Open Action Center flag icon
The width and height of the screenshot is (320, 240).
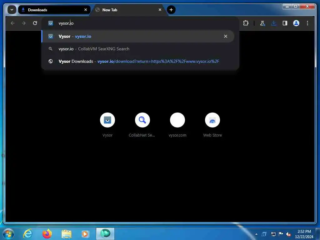pyautogui.click(x=281, y=234)
